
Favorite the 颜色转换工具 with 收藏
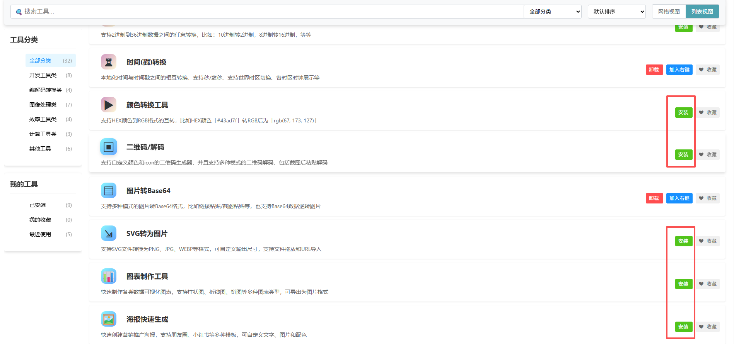(708, 113)
